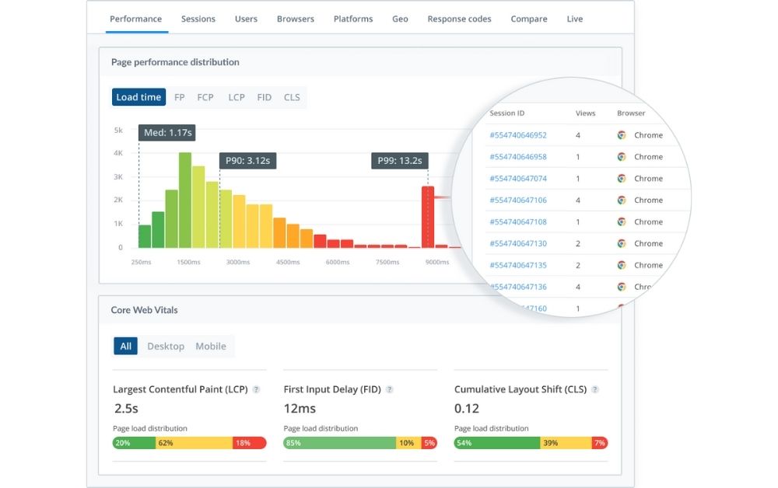
Task: Open session link #554740647106
Action: [519, 200]
